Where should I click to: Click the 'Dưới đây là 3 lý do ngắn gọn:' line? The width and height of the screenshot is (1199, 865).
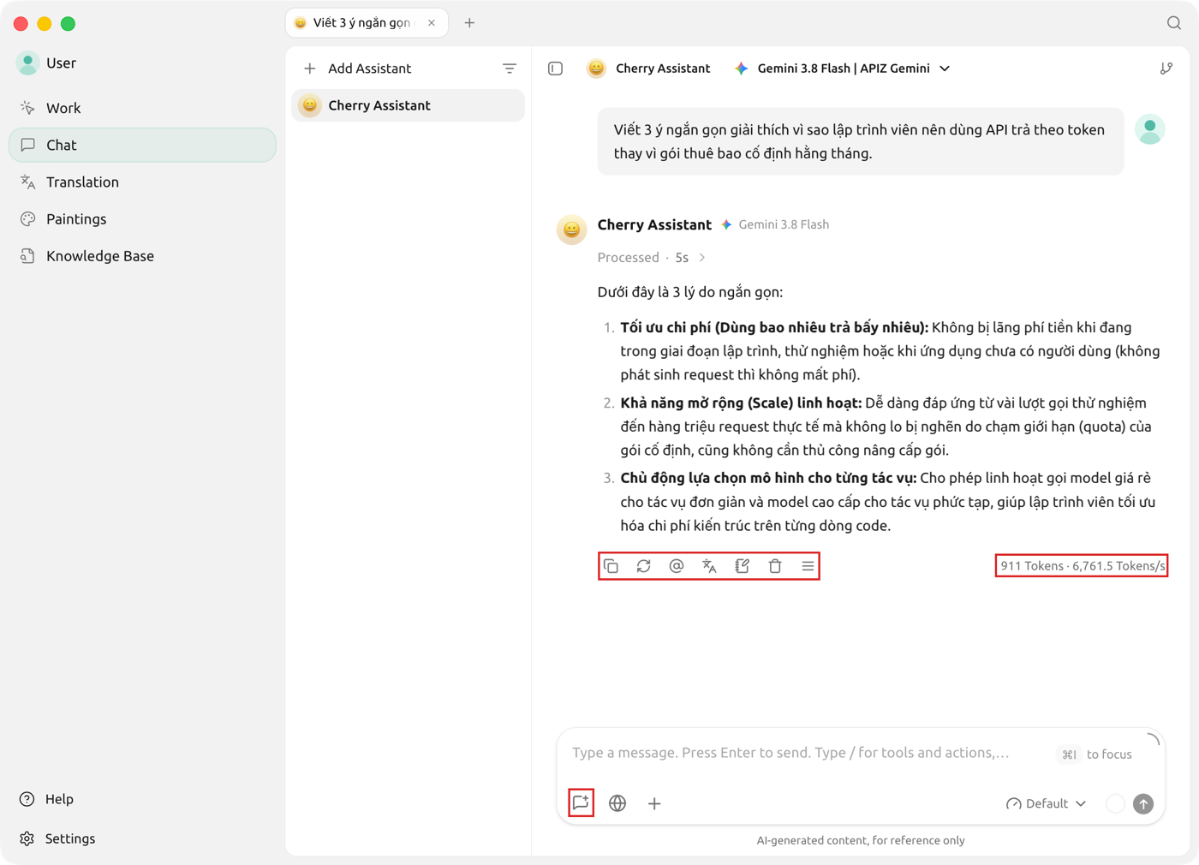pos(690,292)
